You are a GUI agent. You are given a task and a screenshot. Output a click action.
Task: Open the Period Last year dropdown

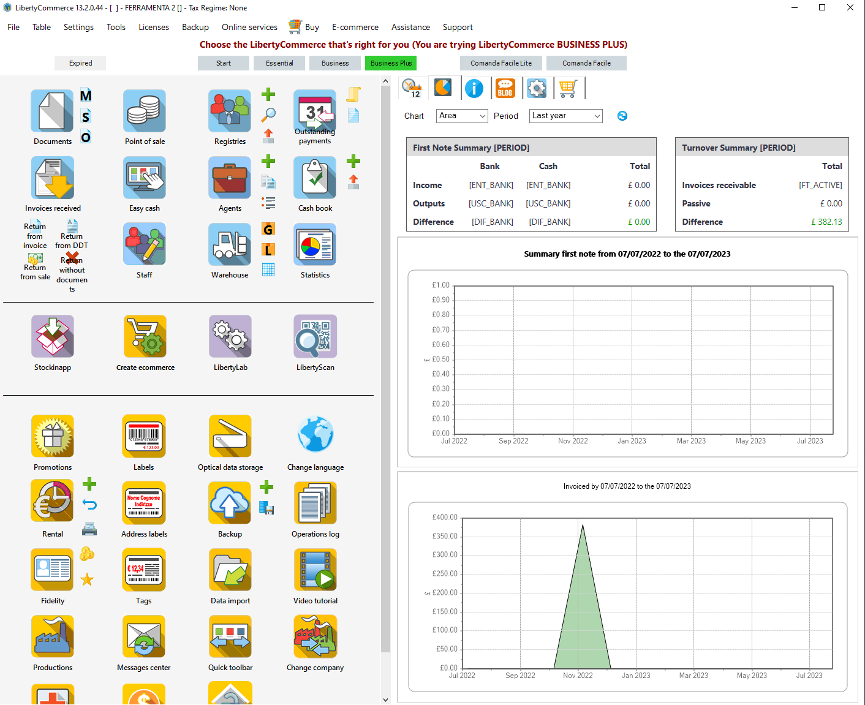pyautogui.click(x=566, y=116)
